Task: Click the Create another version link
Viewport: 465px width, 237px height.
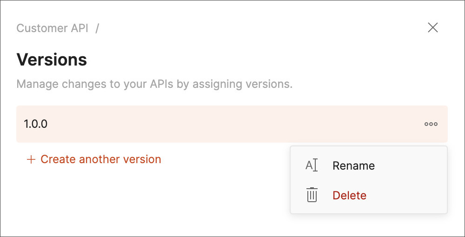Action: coord(94,159)
